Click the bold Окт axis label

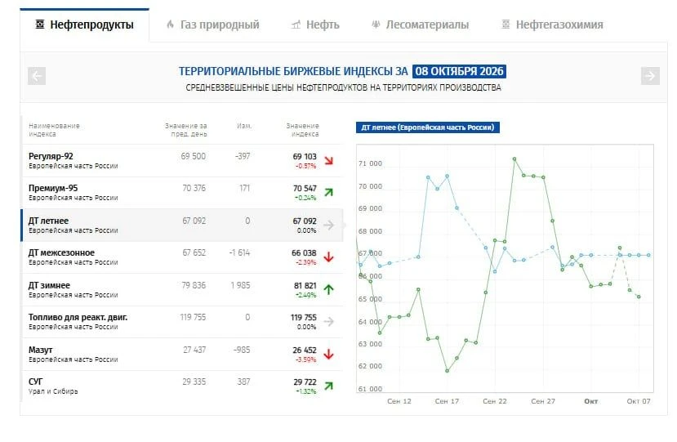(x=591, y=401)
